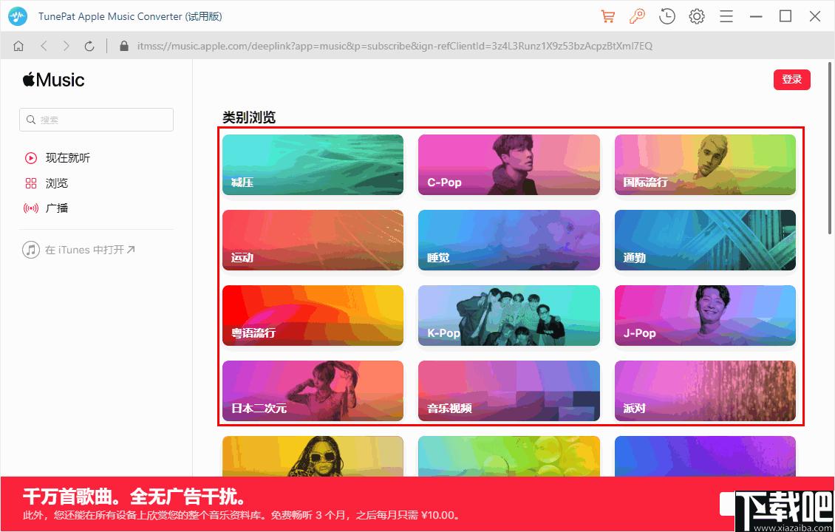835x532 pixels.
Task: Open the settings gear icon
Action: [x=697, y=16]
